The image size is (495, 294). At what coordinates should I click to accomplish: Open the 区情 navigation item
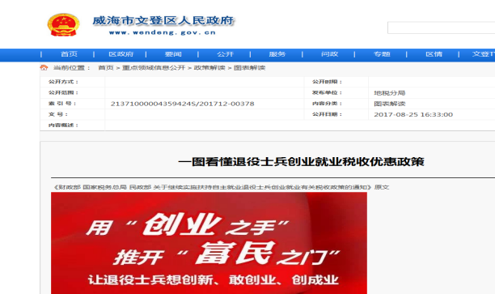point(434,54)
